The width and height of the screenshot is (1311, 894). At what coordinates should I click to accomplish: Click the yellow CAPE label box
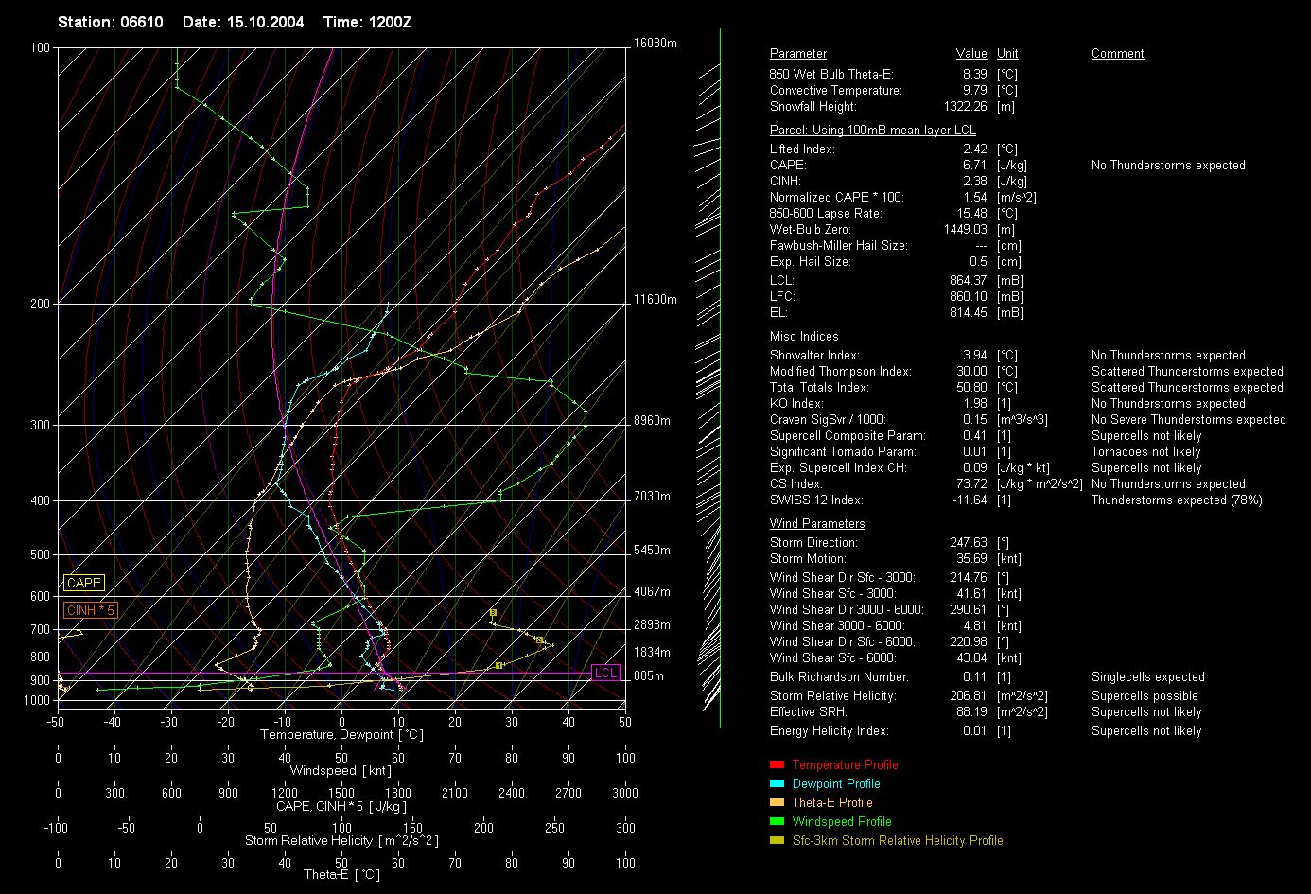pyautogui.click(x=83, y=584)
